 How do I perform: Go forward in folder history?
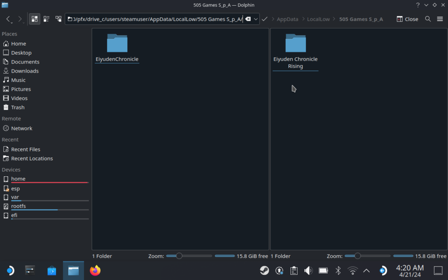pos(20,19)
